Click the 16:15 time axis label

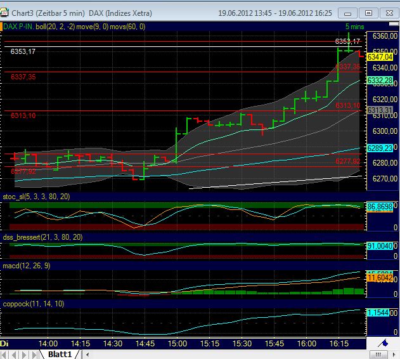(x=339, y=343)
